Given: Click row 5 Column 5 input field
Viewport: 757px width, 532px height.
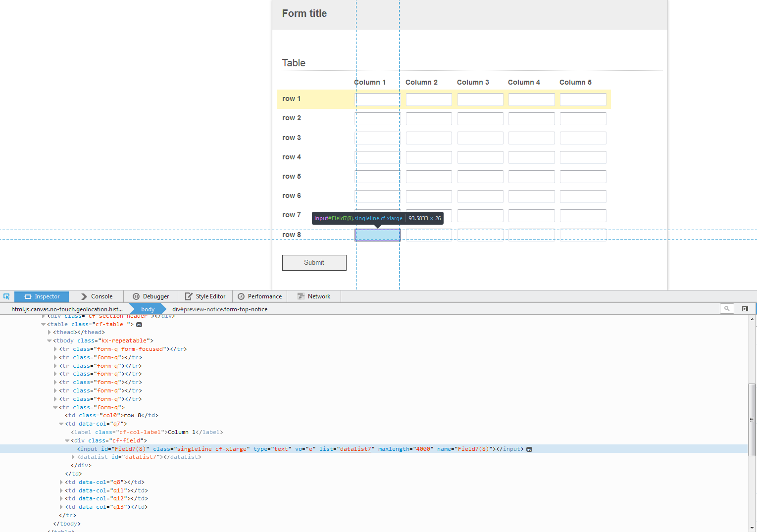Looking at the screenshot, I should coord(583,177).
